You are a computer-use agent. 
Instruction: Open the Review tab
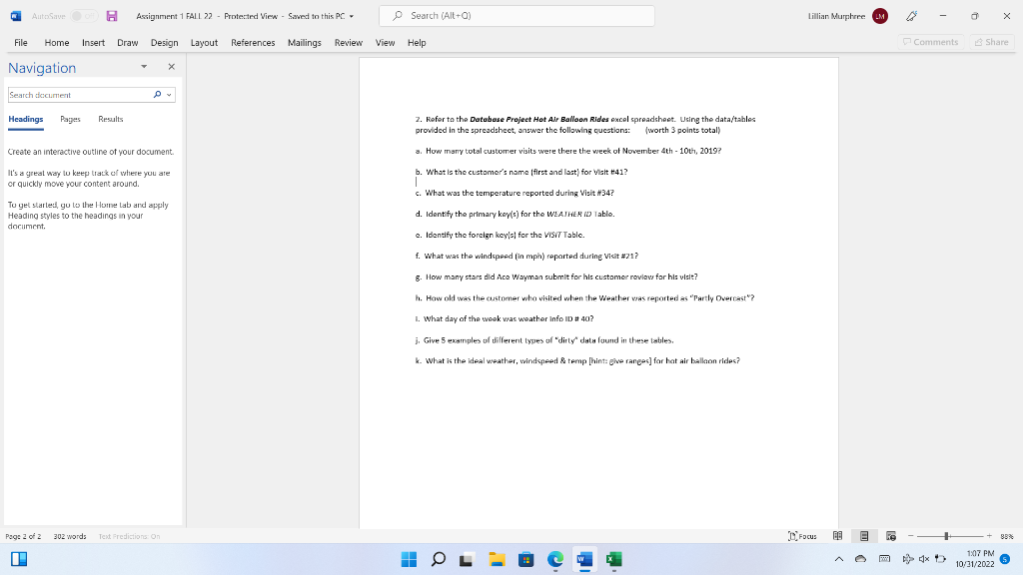[349, 42]
